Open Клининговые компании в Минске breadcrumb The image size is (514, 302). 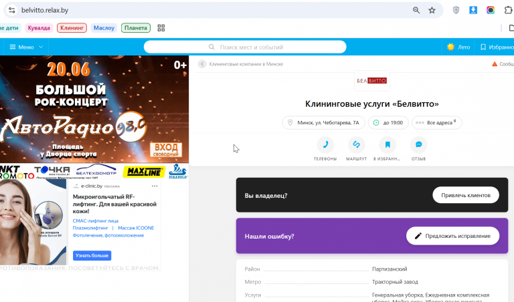pyautogui.click(x=246, y=64)
